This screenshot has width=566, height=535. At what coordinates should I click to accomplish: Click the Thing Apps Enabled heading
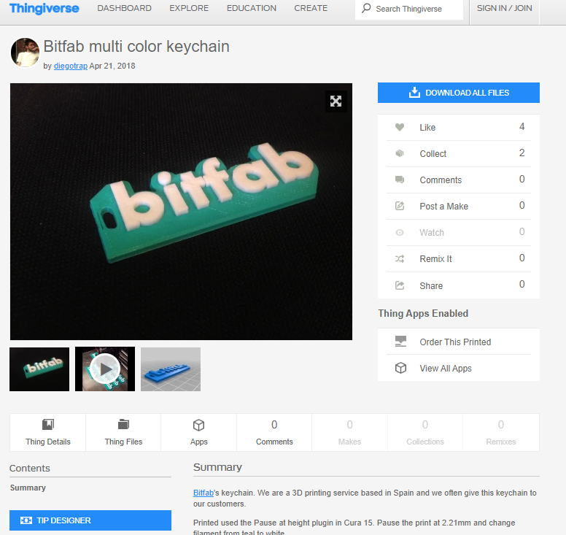coord(423,314)
